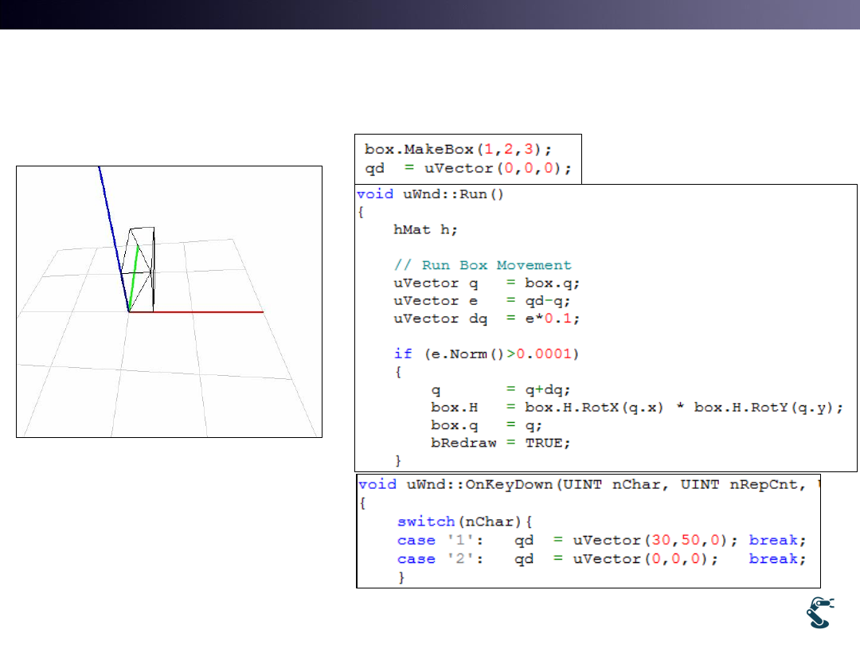Click the void uWnd::Run() function header
Screen dimensions: 860x645
(430, 194)
